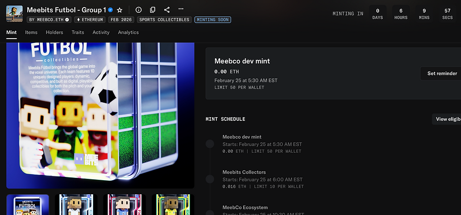Click 'Meebits Collectors' schedule entry
Image resolution: width=461 pixels, height=215 pixels.
coord(244,172)
